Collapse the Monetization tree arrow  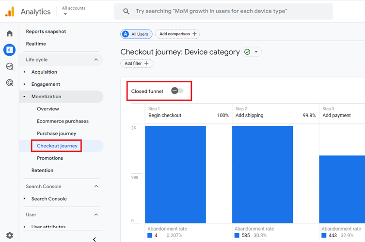[24, 96]
